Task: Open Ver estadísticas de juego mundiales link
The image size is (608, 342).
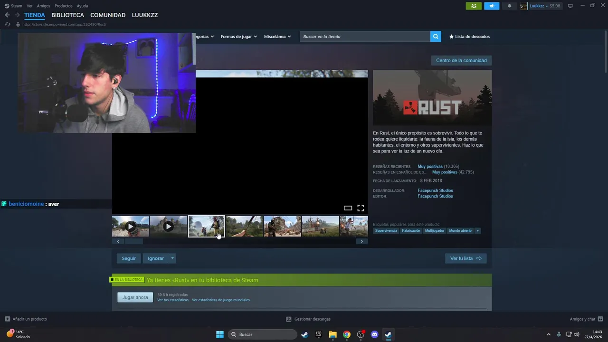Action: (221, 300)
